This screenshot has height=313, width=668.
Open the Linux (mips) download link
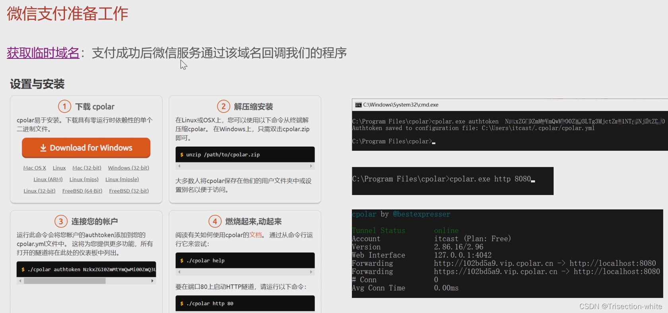coord(84,179)
